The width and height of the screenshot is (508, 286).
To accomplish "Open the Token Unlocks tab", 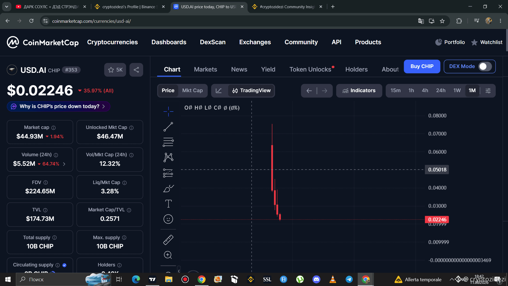I will click(310, 70).
